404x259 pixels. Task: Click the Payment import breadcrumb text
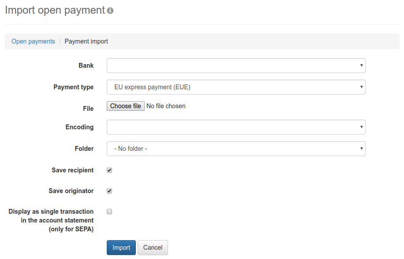point(86,41)
